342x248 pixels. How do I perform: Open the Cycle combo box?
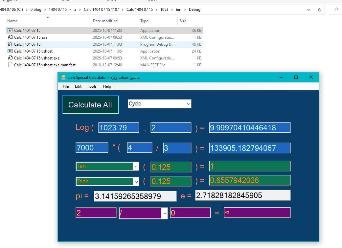[x=188, y=104]
